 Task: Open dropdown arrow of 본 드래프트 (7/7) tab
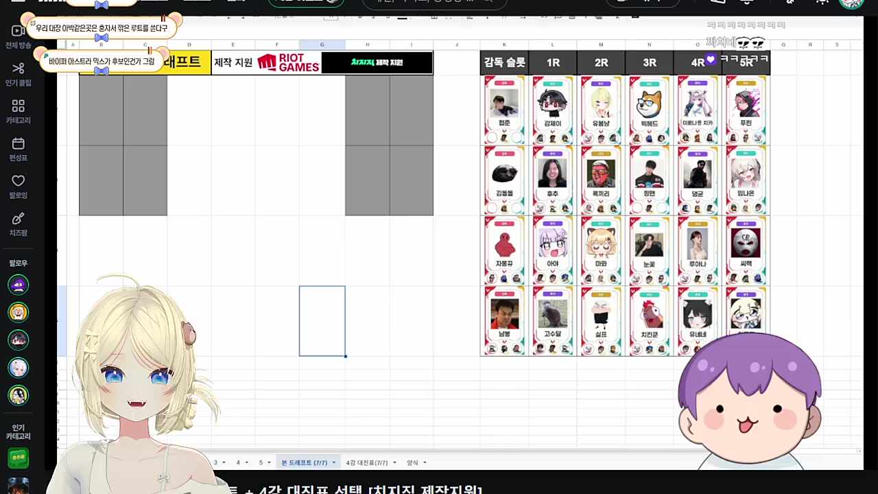point(334,463)
